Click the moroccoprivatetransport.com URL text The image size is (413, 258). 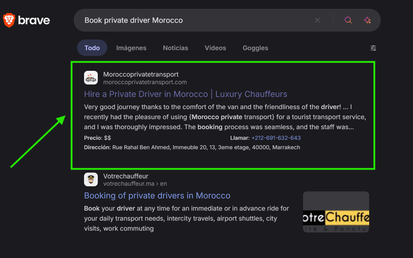pos(145,82)
